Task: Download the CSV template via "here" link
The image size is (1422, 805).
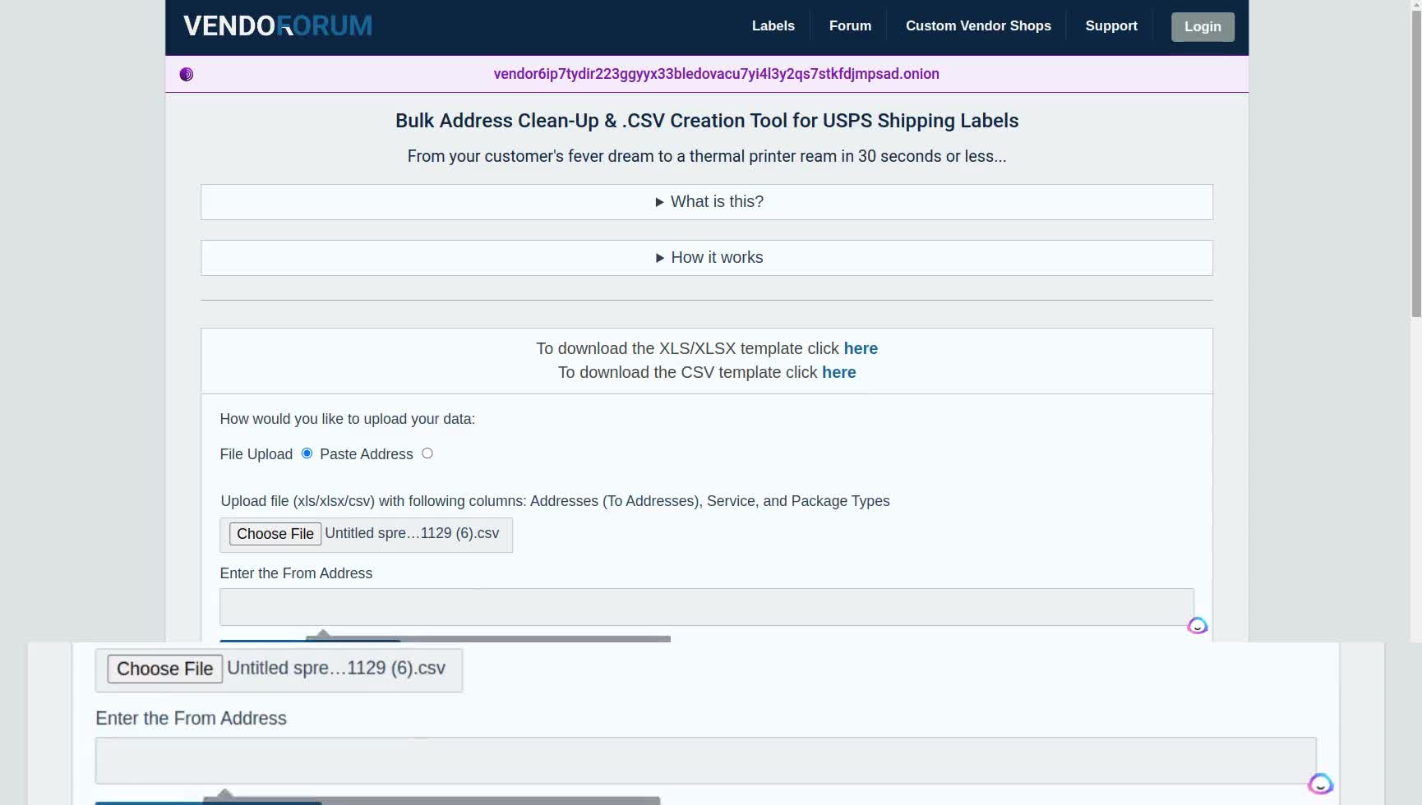Action: tap(838, 372)
